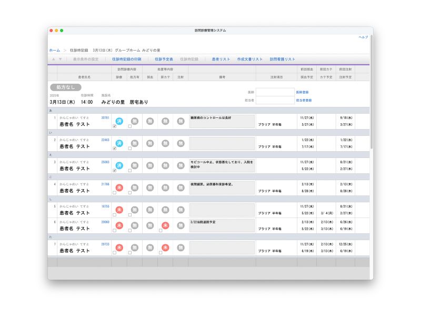The width and height of the screenshot is (421, 316).
Task: Click the gray 無 尿カテ icon for patient 25083
Action: pyautogui.click(x=165, y=165)
